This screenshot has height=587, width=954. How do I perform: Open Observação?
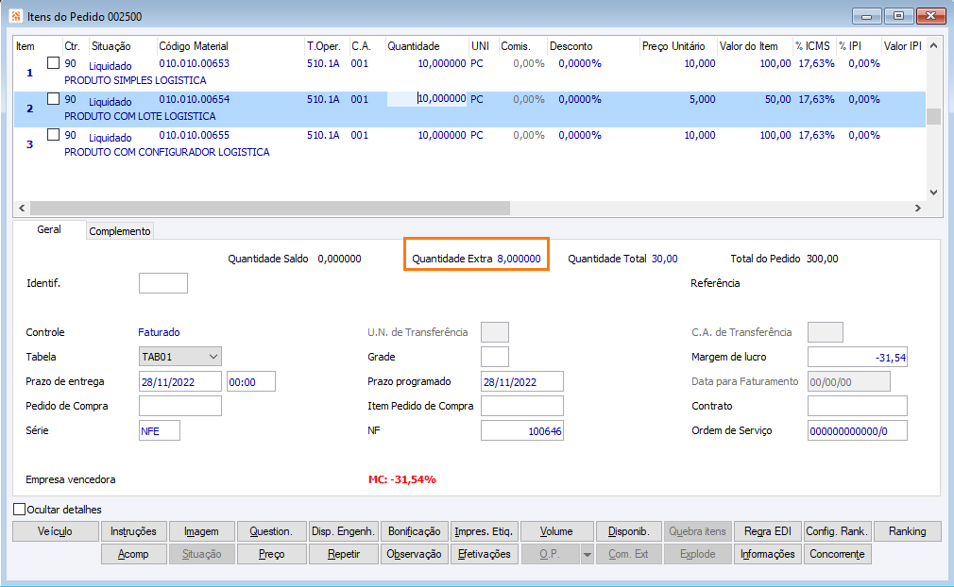click(415, 554)
